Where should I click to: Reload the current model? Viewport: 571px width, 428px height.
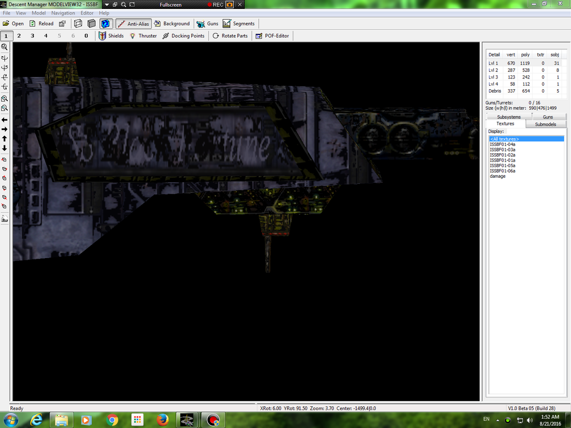[x=41, y=23]
